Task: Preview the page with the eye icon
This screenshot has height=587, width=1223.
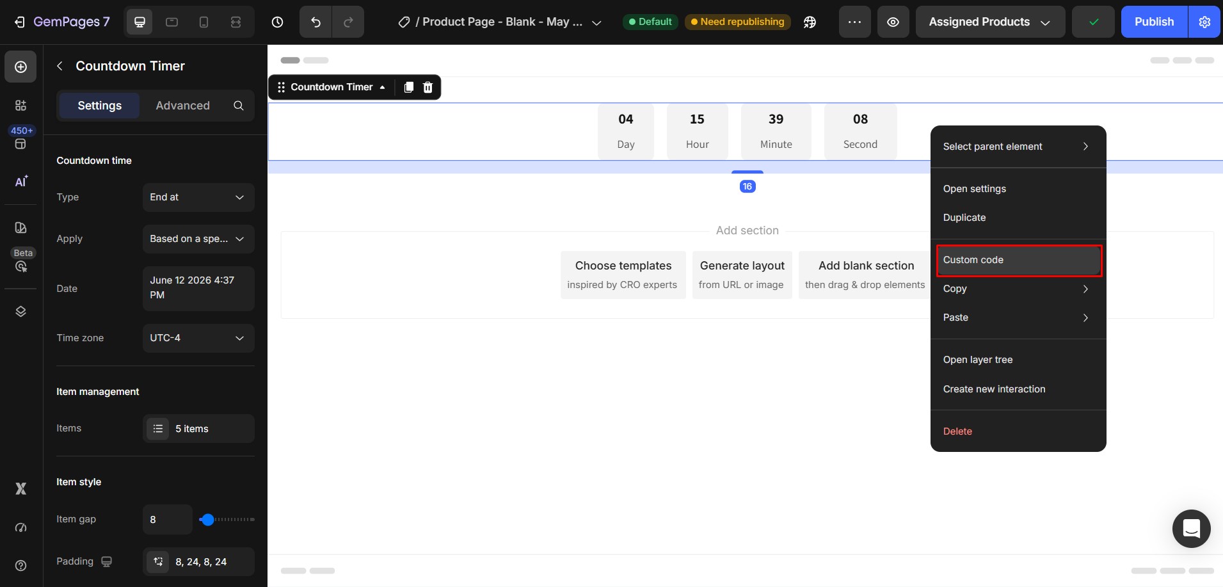Action: coord(893,22)
